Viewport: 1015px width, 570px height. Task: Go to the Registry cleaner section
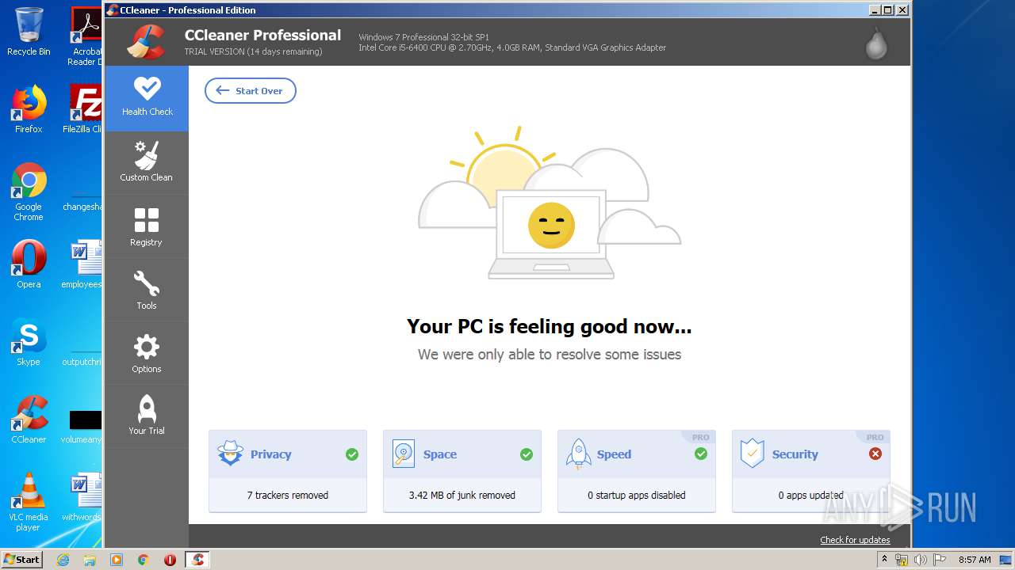[147, 226]
